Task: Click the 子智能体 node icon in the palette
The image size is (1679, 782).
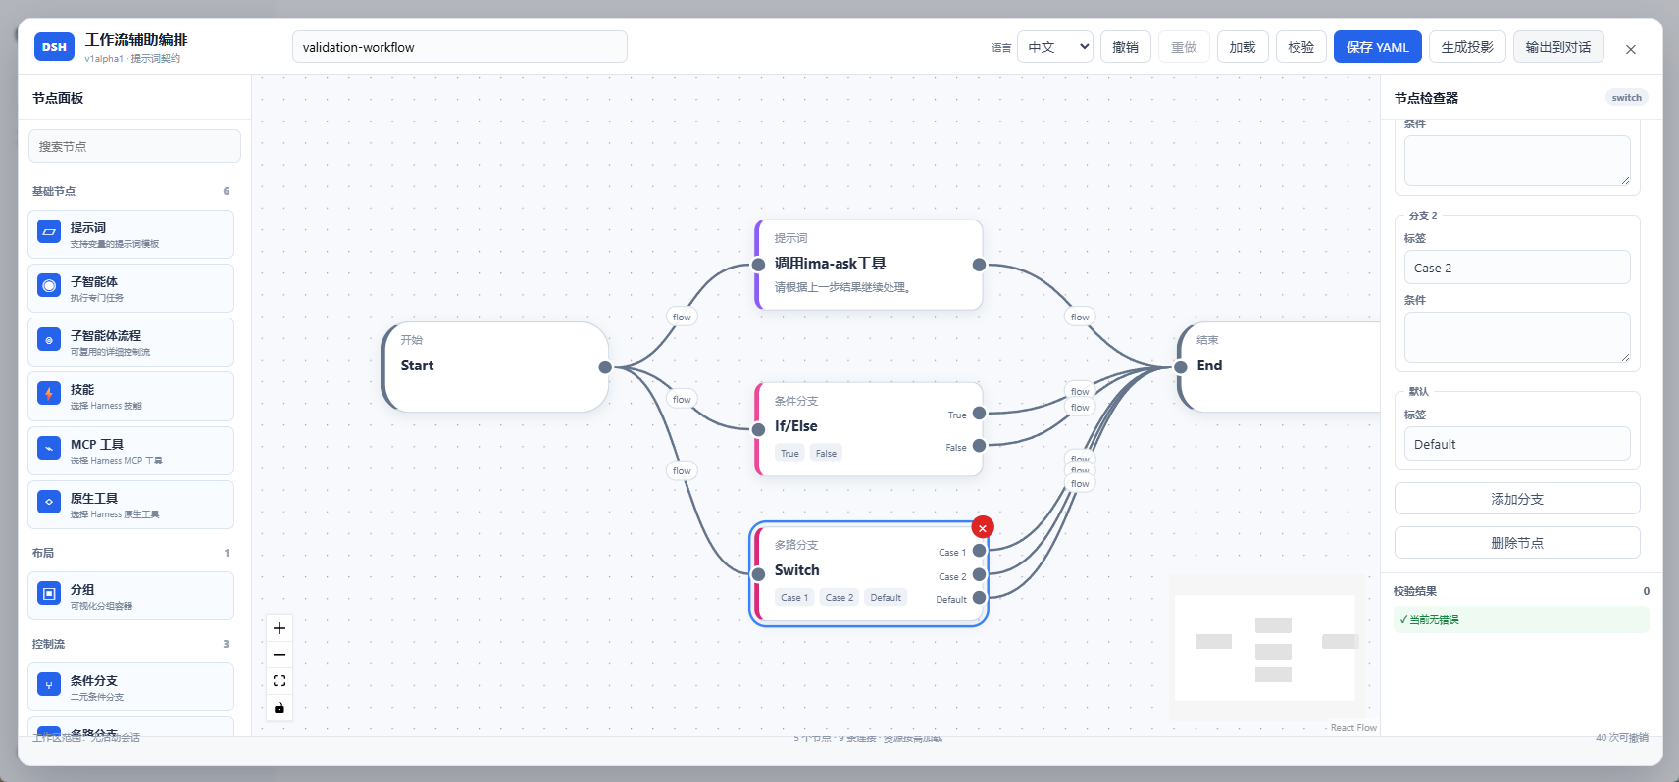Action: coord(49,286)
